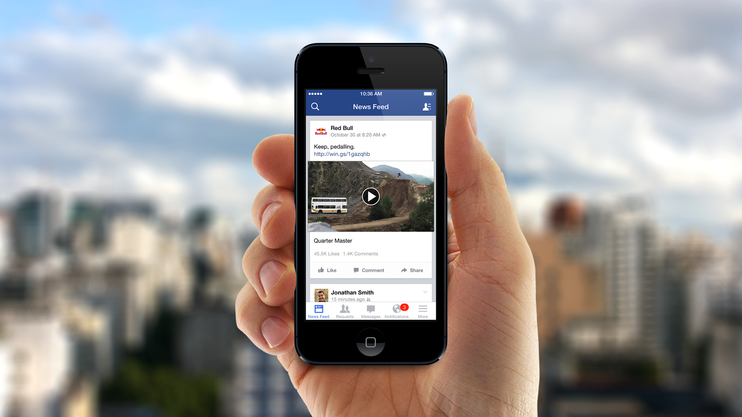Tap the iOS status bar time display
This screenshot has height=417, width=742.
[x=371, y=93]
